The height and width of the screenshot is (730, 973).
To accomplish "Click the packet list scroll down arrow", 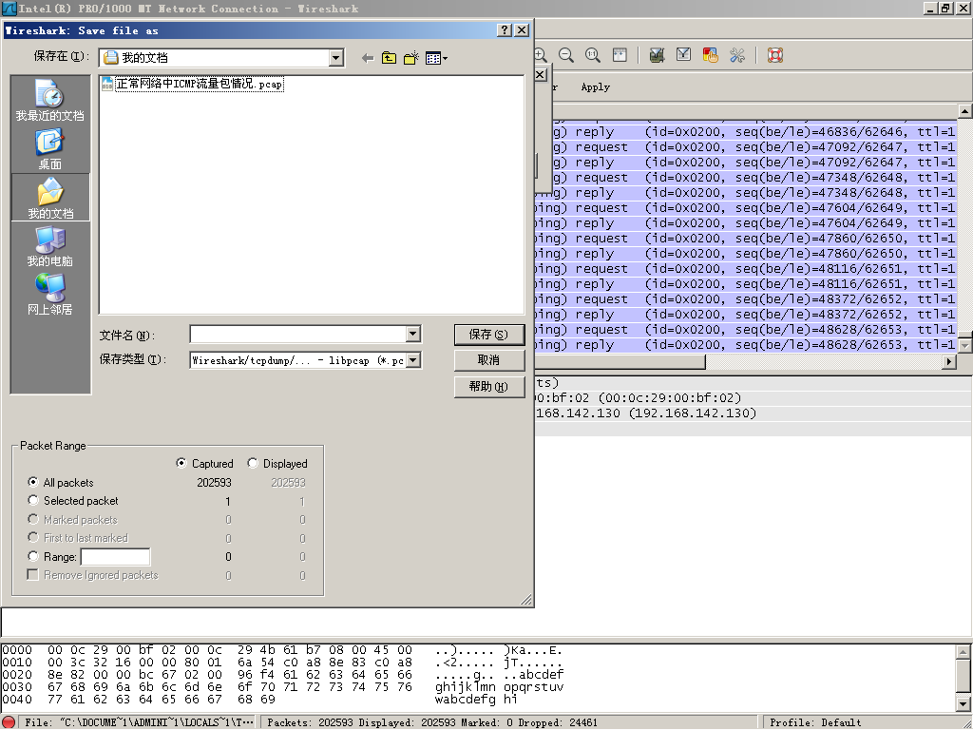I will tap(965, 345).
